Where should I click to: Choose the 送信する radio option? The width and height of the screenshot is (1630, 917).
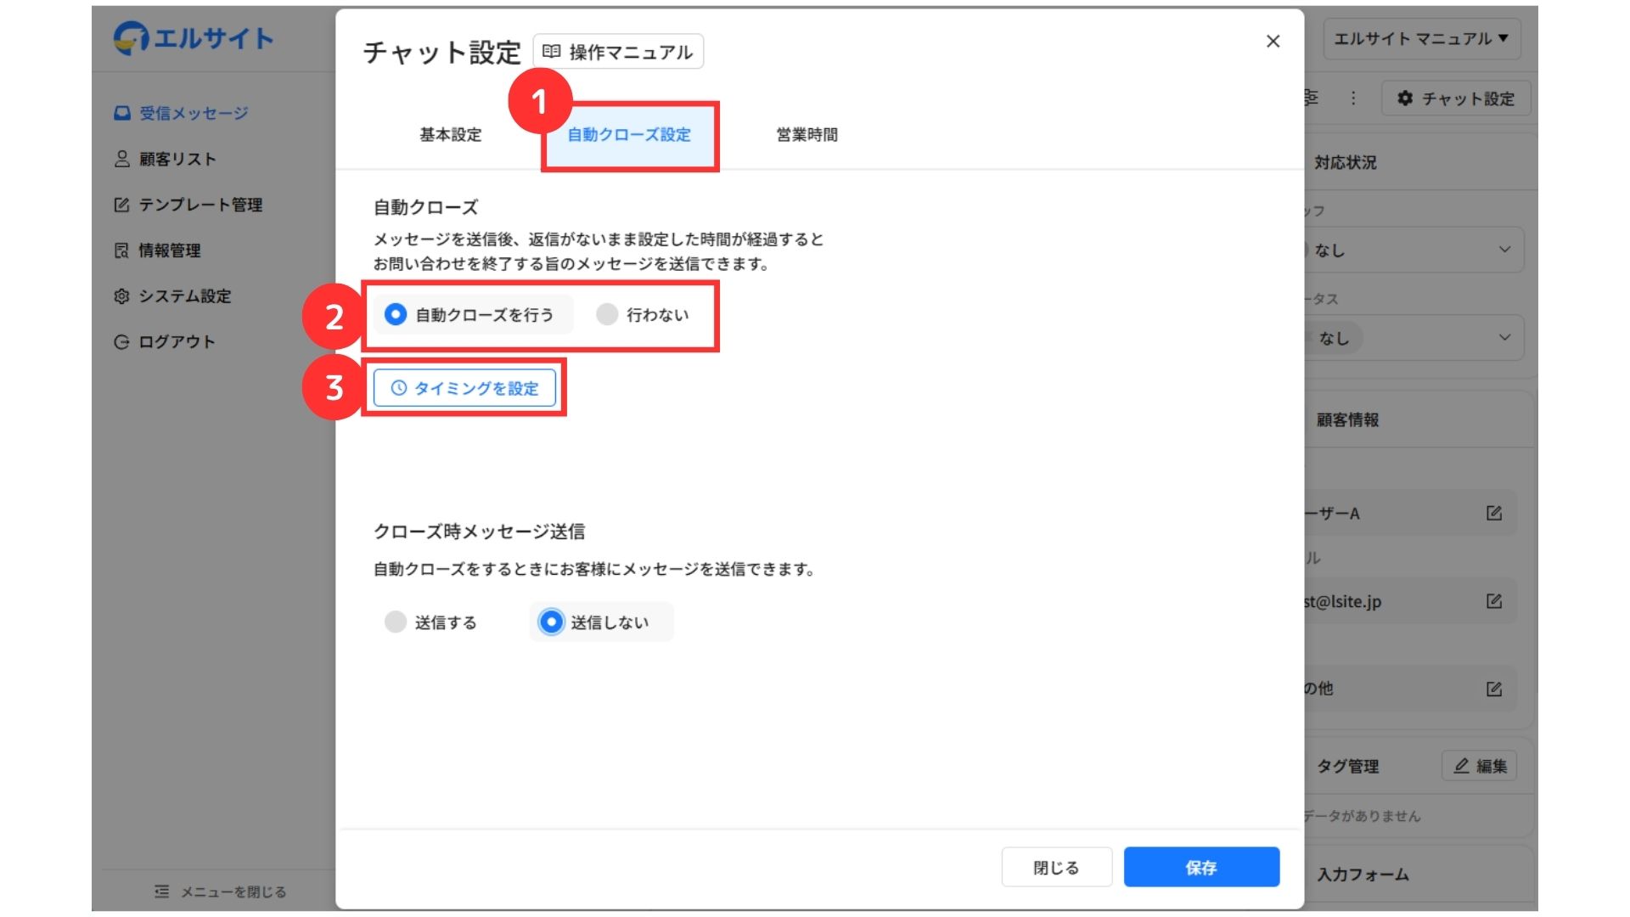tap(396, 622)
